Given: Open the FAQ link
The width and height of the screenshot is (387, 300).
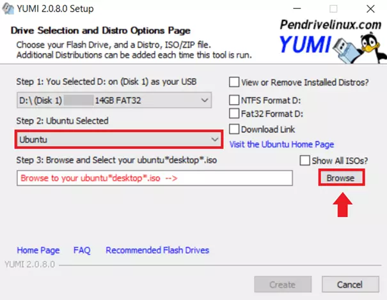Looking at the screenshot, I should point(83,250).
